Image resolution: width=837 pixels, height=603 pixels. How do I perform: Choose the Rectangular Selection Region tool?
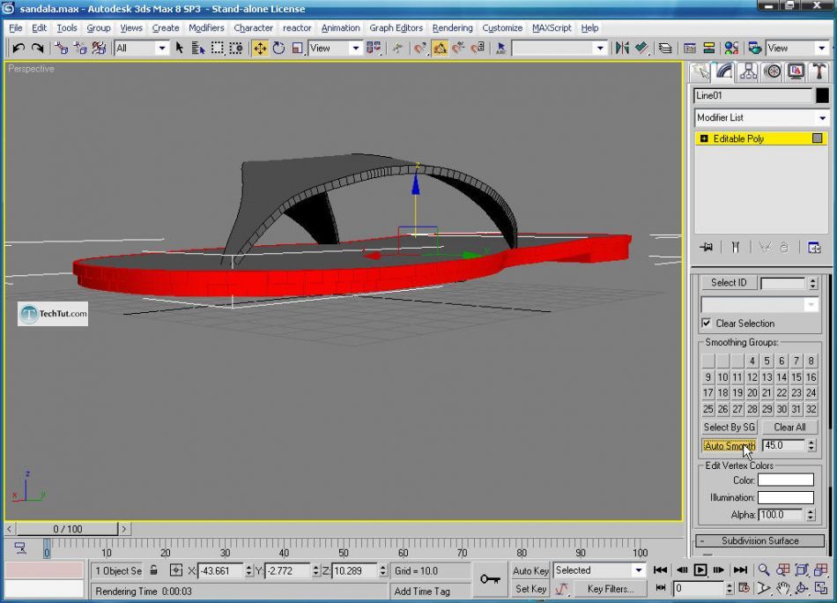(x=218, y=48)
